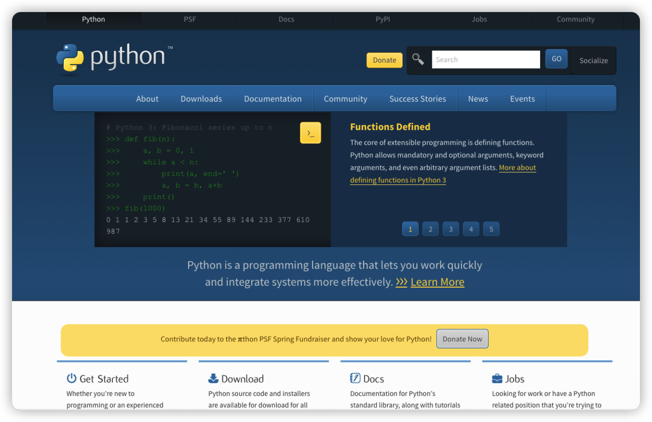This screenshot has width=652, height=422.
Task: Open the Python tab in top bar
Action: pyautogui.click(x=94, y=20)
